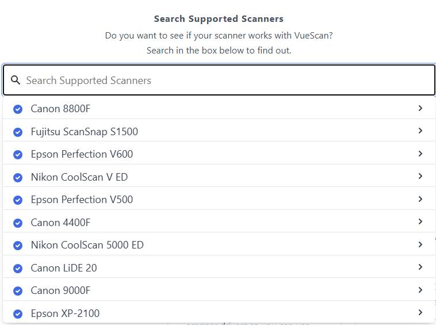Click the checkmark icon beside Nikon CoolScan V ED

pos(18,177)
